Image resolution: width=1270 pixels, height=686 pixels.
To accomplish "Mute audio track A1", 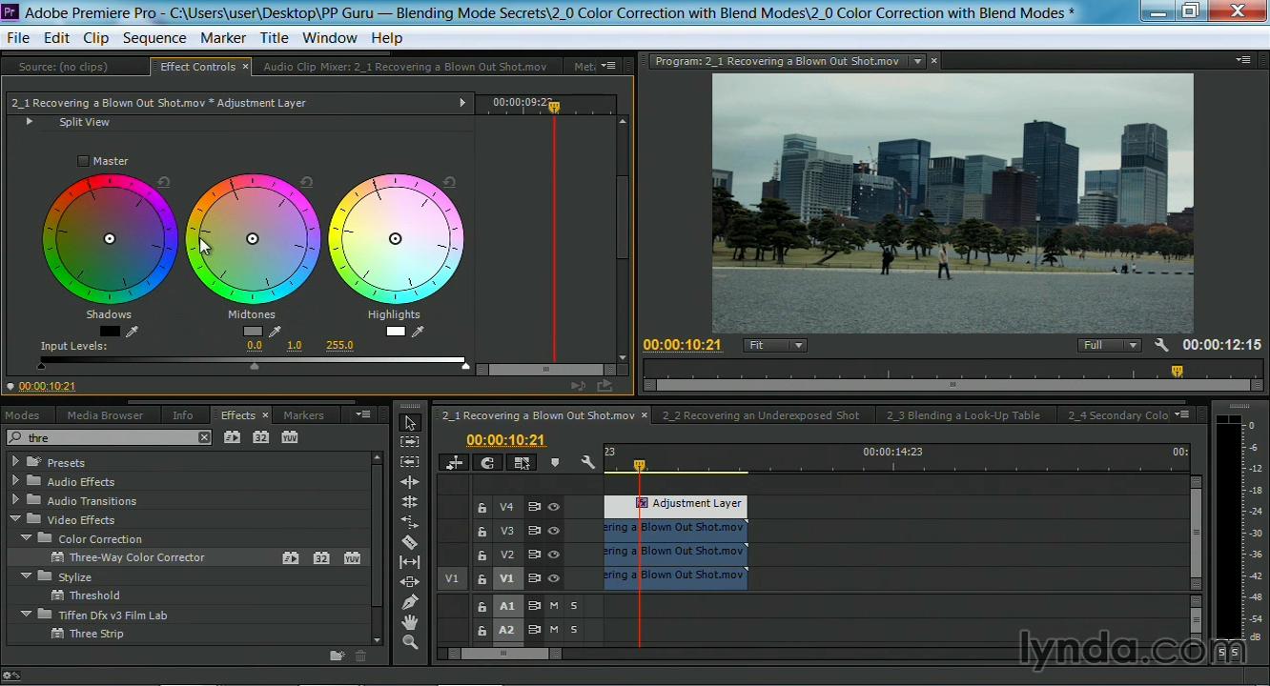I will 554,606.
